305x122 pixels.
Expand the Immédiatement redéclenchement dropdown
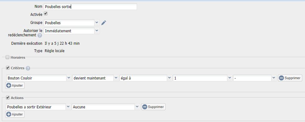[x=71, y=31]
